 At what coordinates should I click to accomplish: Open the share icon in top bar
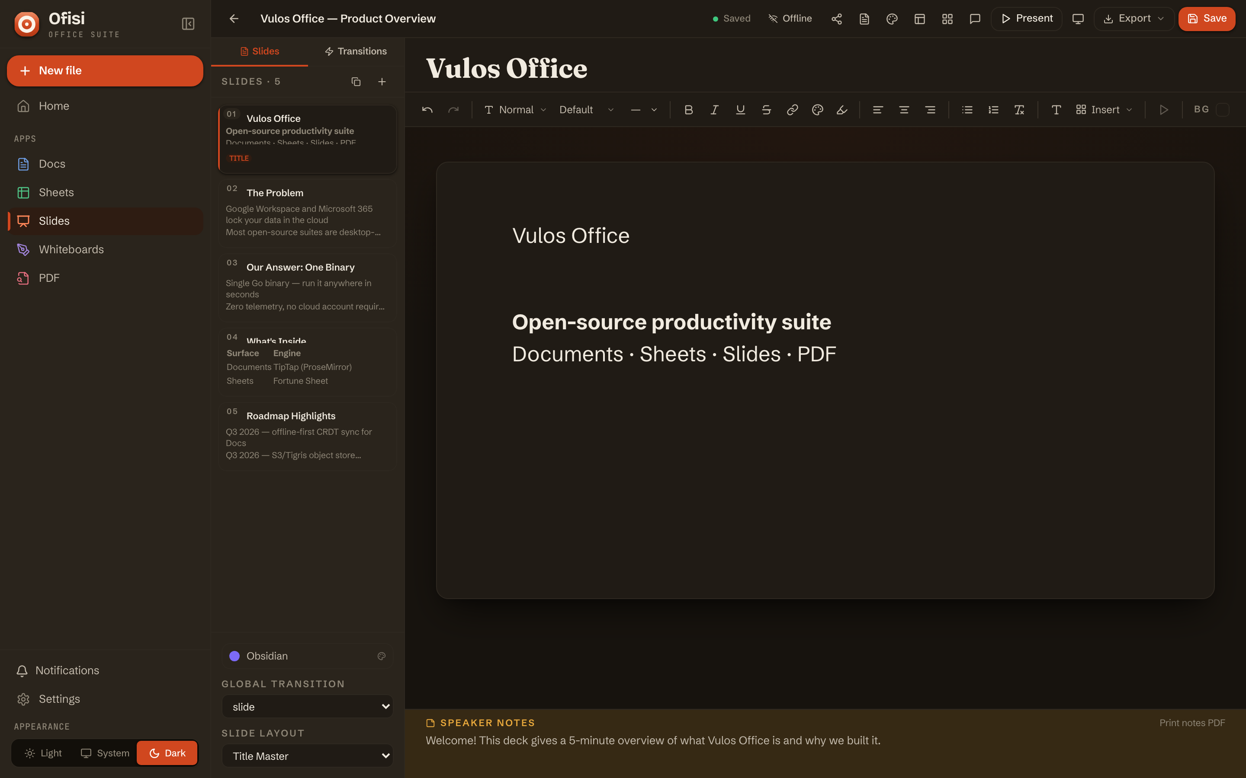(x=837, y=19)
